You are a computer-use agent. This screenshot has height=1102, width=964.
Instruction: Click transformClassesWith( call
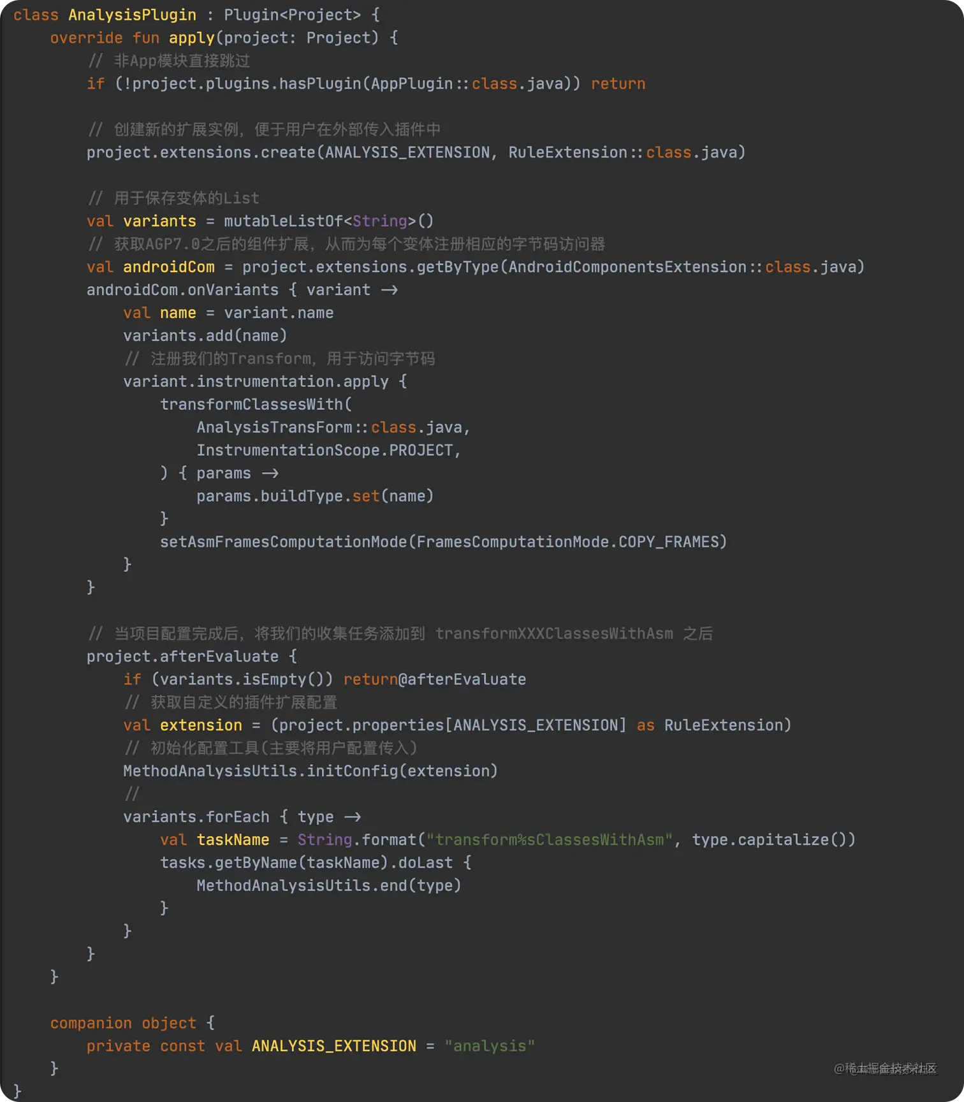click(x=256, y=405)
